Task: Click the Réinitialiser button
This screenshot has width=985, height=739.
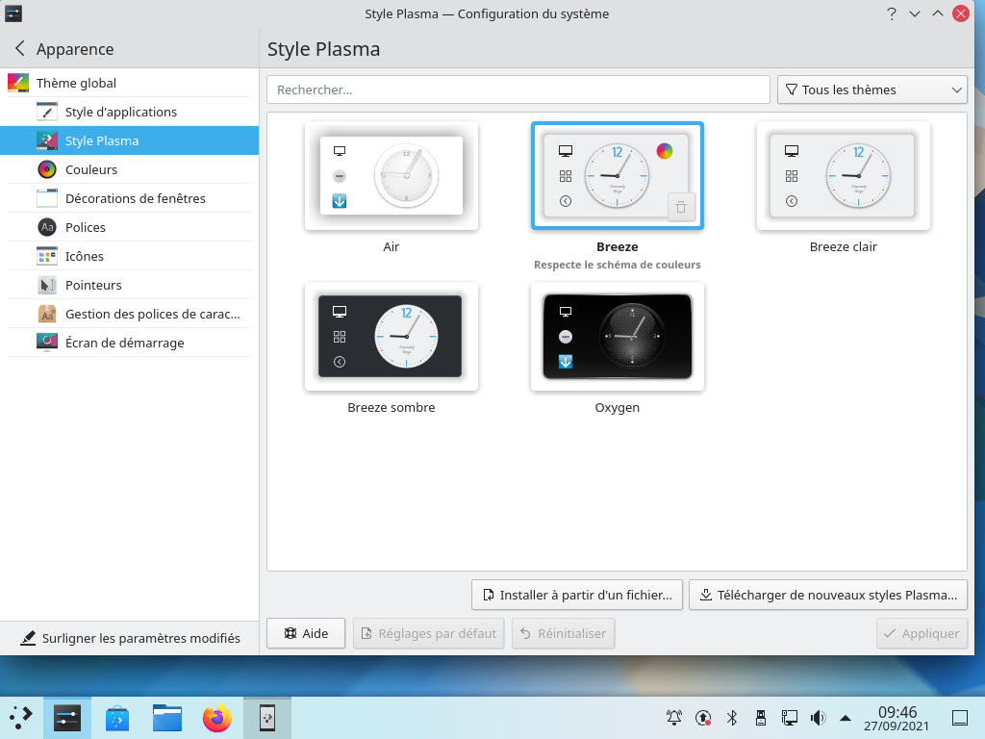Action: click(x=564, y=633)
